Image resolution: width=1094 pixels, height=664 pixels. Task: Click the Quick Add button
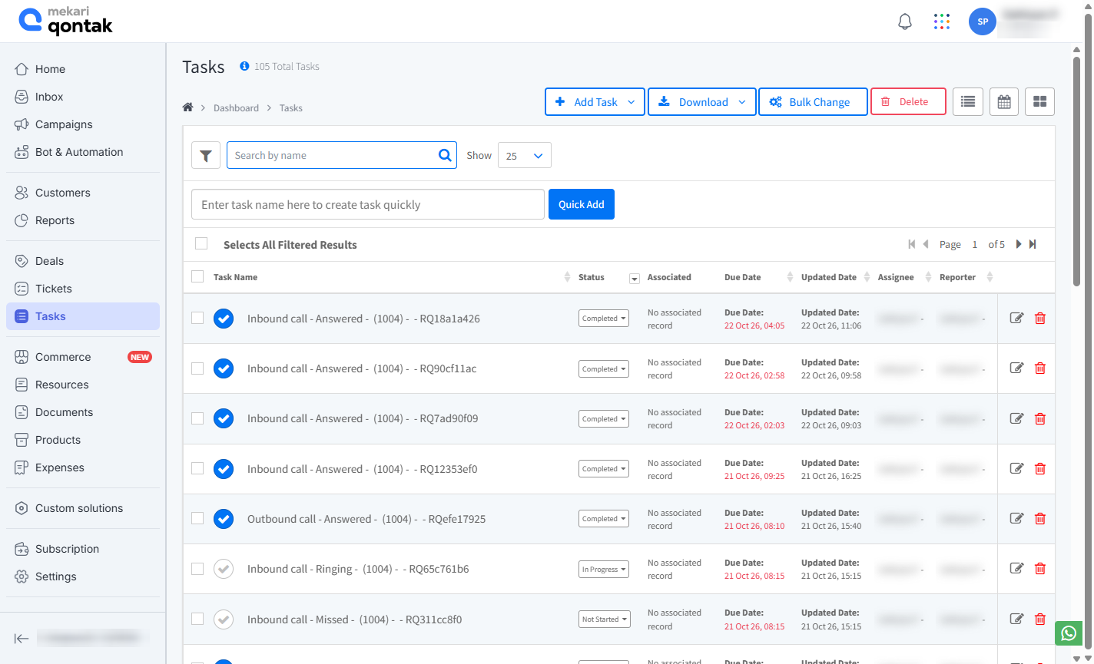582,204
